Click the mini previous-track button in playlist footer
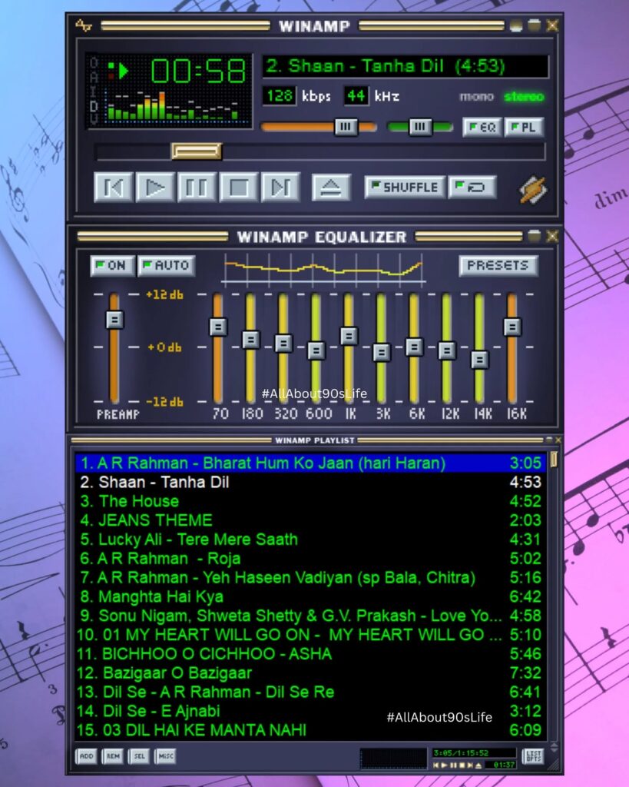Viewport: 629px width, 787px height. [436, 765]
